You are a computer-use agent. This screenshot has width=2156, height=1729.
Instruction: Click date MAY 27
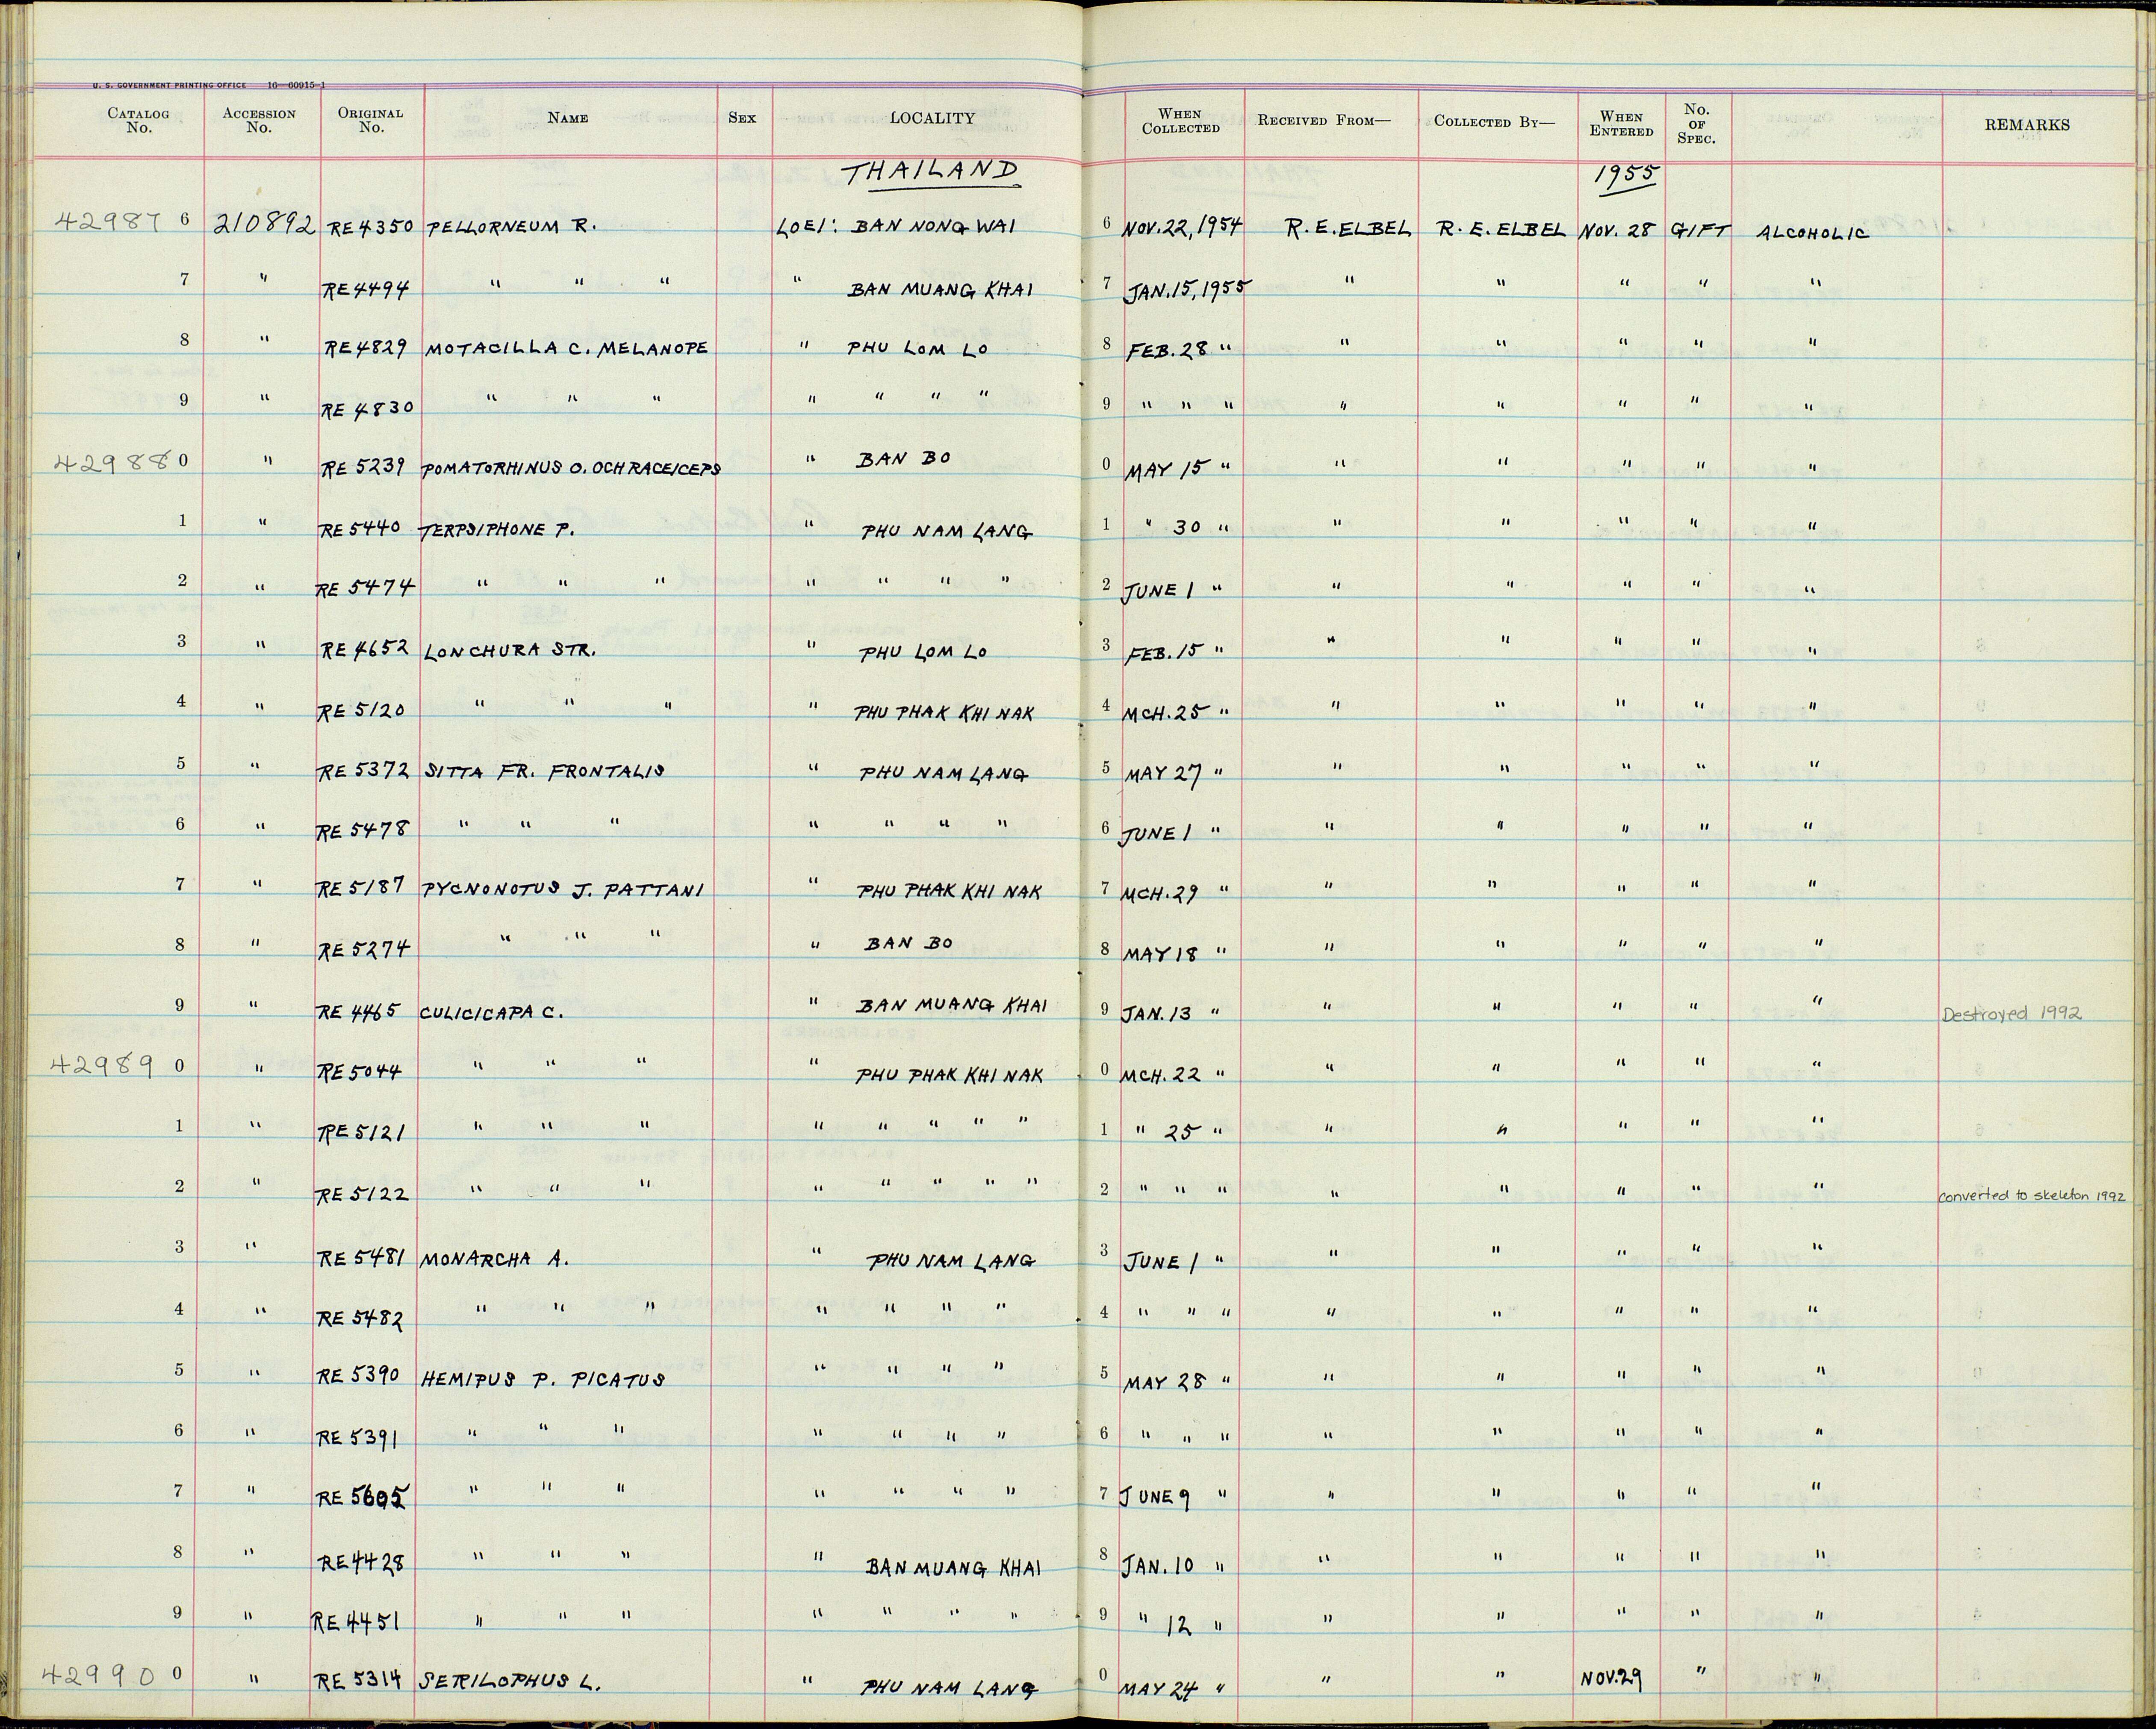click(1164, 774)
